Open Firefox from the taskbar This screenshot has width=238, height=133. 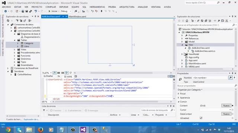point(40,130)
